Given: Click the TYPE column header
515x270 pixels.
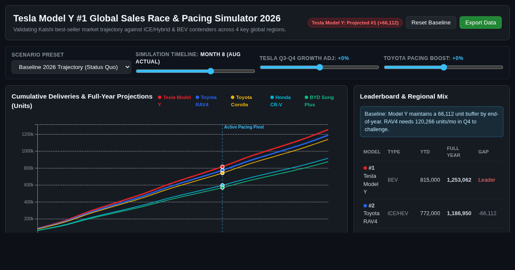Looking at the screenshot, I should (x=394, y=152).
